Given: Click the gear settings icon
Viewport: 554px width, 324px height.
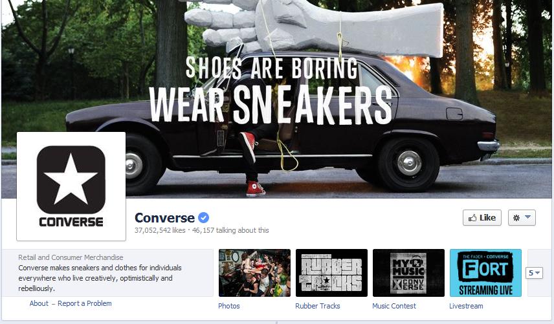Looking at the screenshot, I should (516, 218).
